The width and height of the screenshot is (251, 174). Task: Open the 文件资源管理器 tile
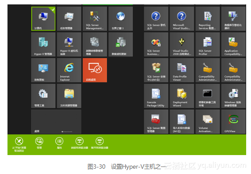[69, 96]
